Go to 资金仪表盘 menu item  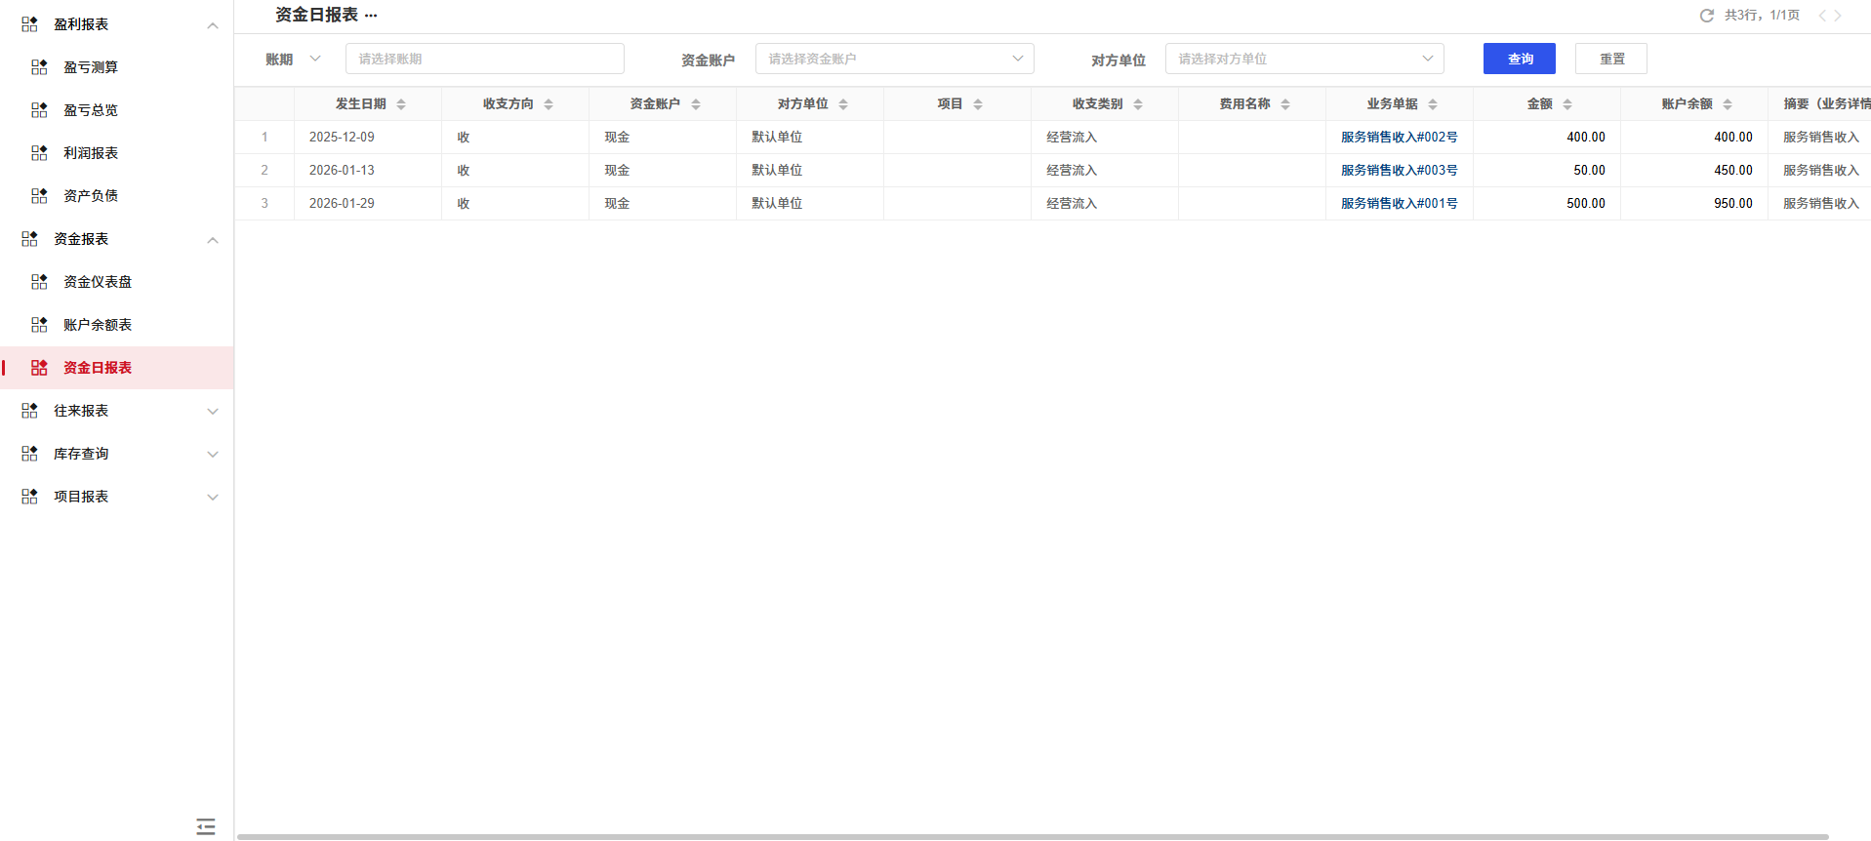pyautogui.click(x=98, y=282)
